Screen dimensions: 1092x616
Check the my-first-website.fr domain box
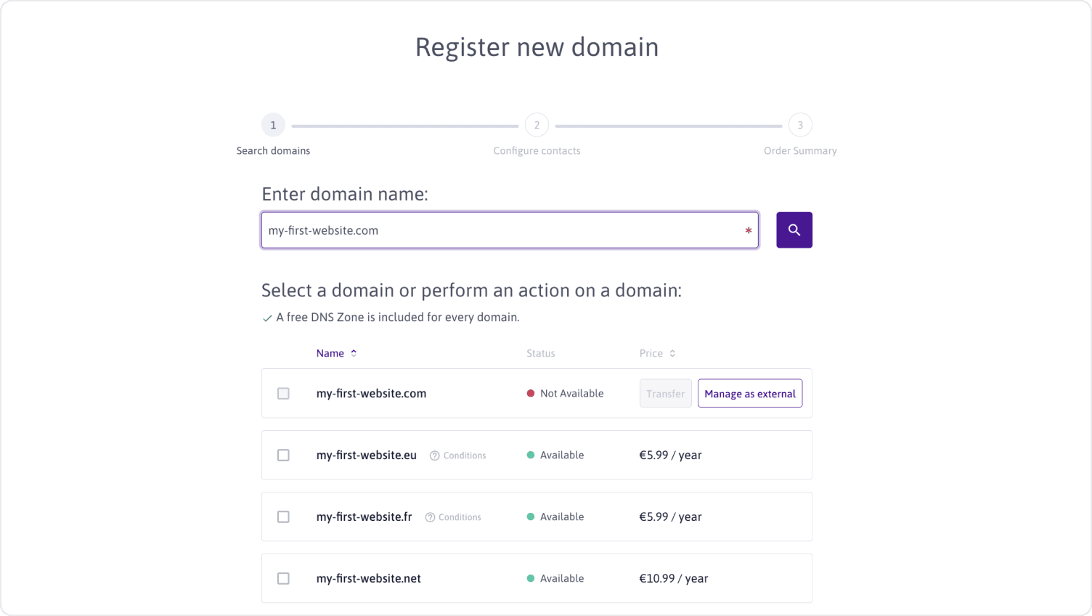283,517
